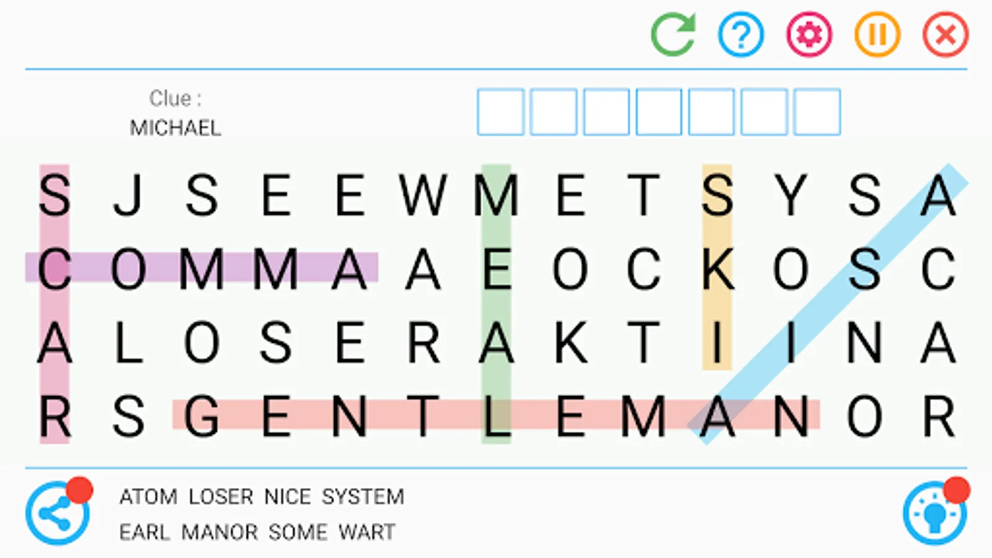The height and width of the screenshot is (558, 992).
Task: Click the letter M highlighted in green
Action: coord(496,195)
